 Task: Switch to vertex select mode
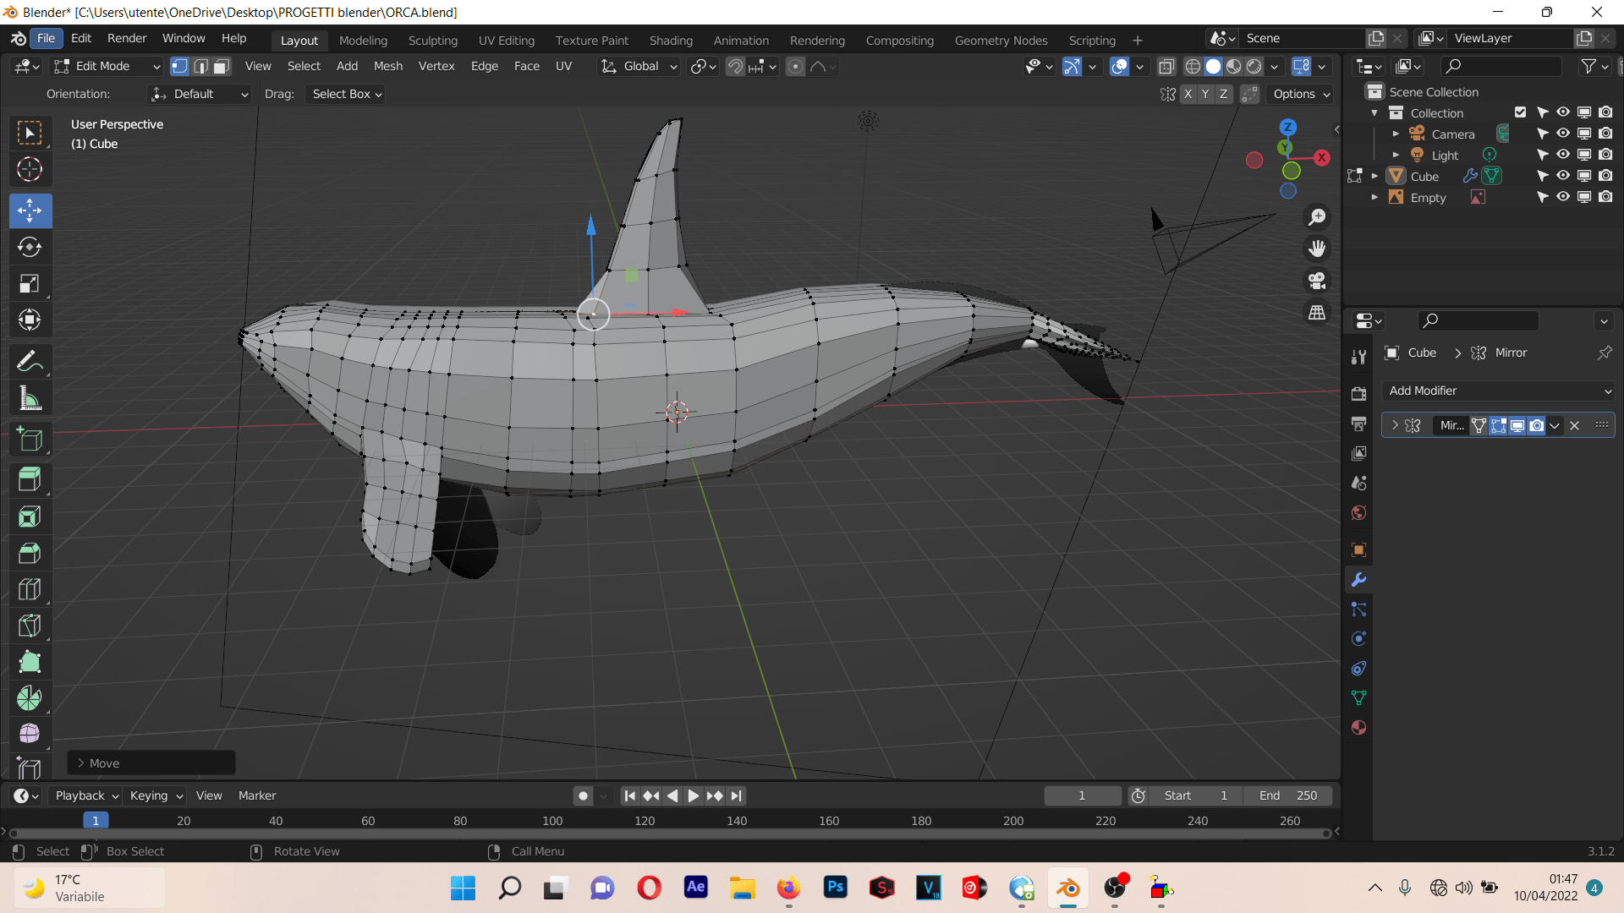[x=179, y=66]
